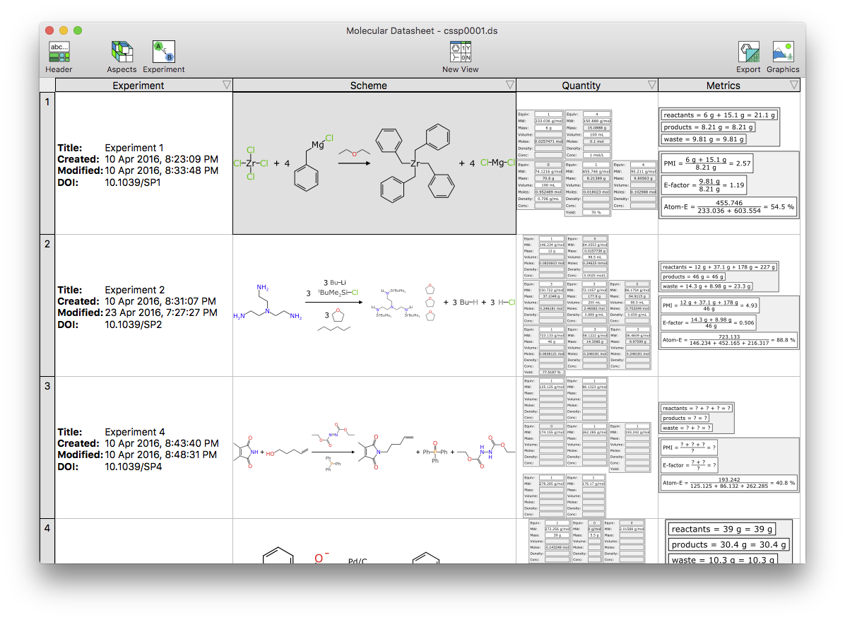Click Experiment 1's reaction scheme thumbnail

375,163
